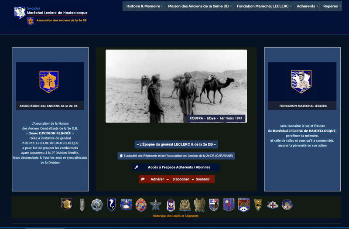Select the dark star-shaped regiment badge
The image size is (349, 229).
155,205
